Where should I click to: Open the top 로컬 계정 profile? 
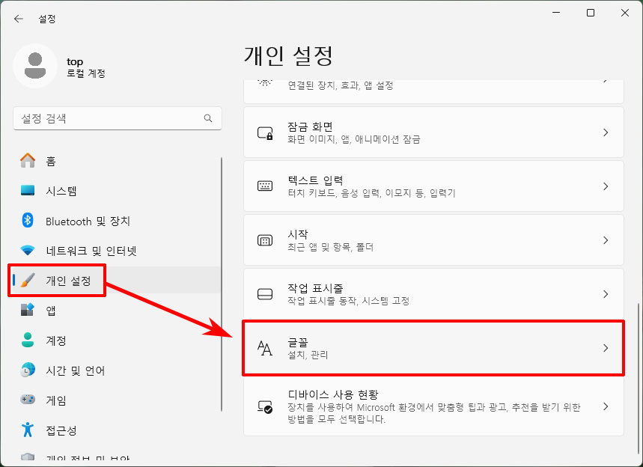[67, 66]
